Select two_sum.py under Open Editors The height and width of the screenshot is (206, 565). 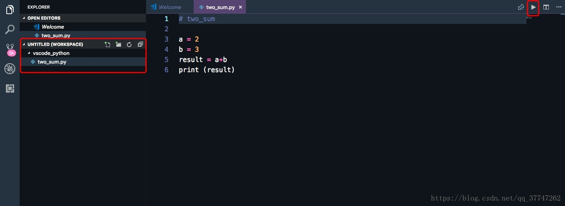(83, 35)
